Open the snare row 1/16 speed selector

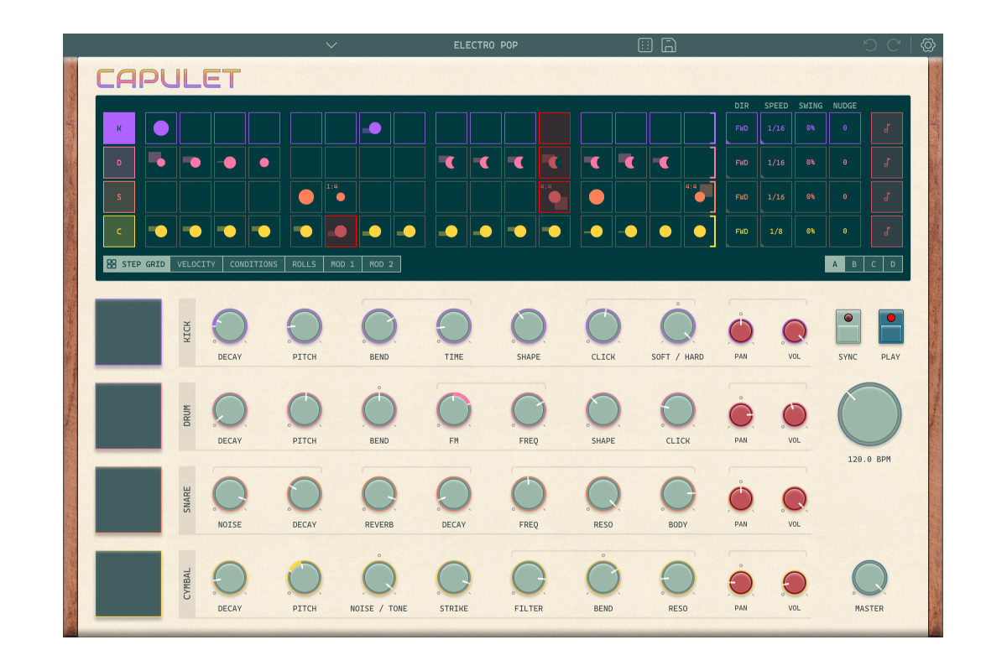click(x=776, y=197)
